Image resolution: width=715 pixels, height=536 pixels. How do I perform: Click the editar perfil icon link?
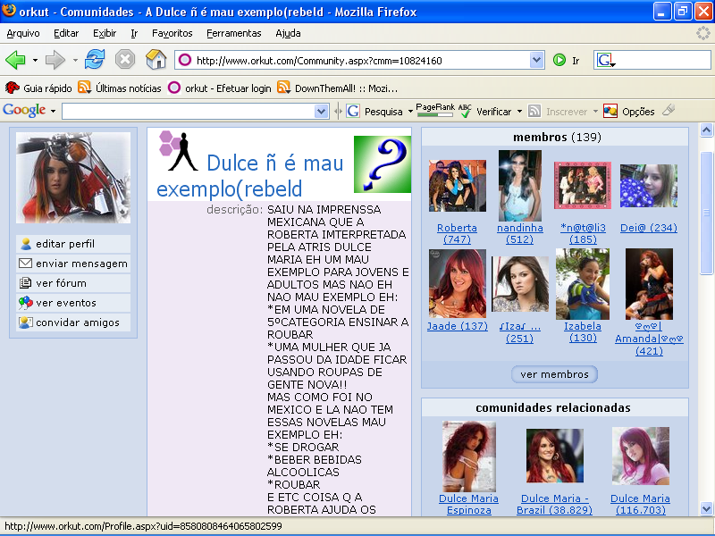click(73, 244)
